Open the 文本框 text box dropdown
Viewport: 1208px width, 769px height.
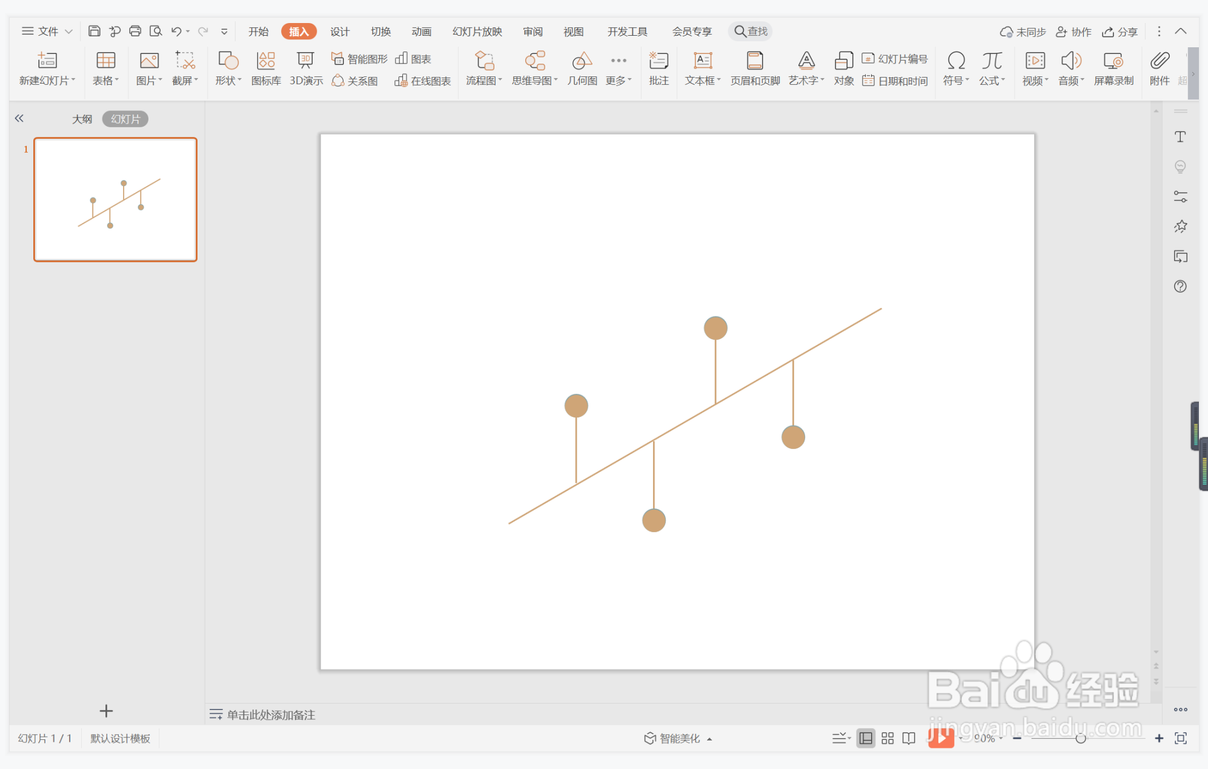pos(703,81)
